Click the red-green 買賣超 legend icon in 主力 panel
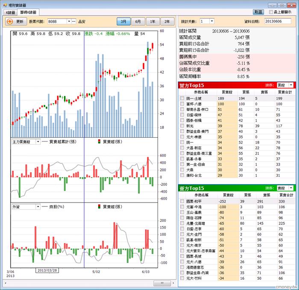299x290 pixels. [x=99, y=142]
